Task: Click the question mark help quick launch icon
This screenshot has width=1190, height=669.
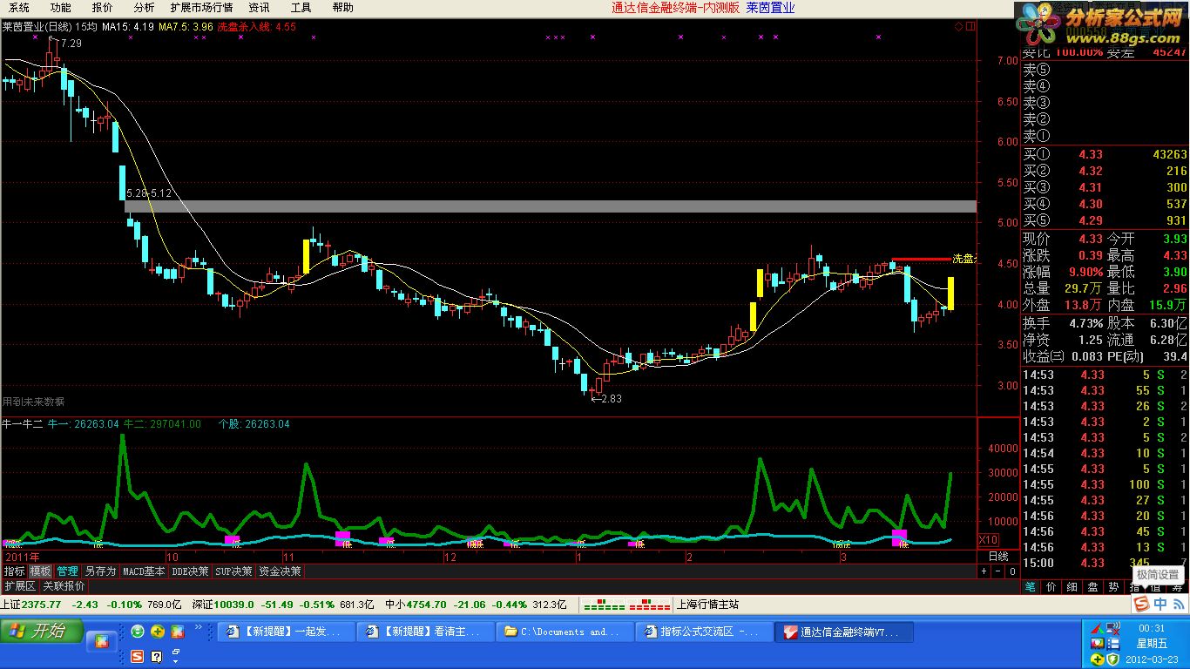Action: [157, 656]
